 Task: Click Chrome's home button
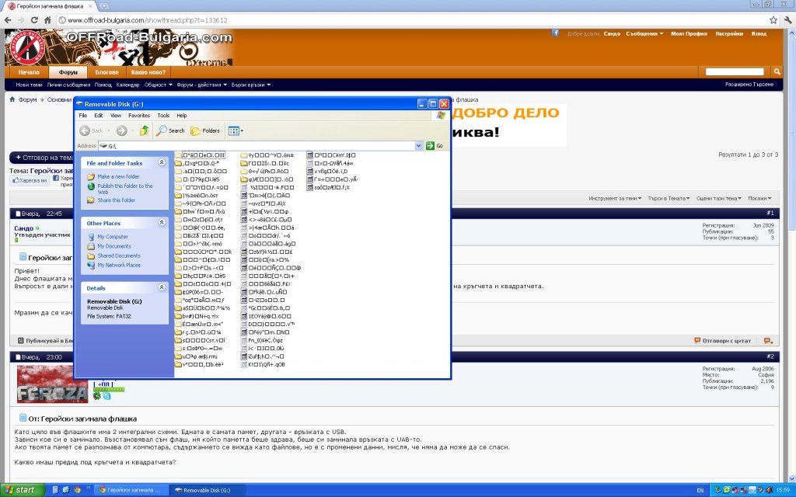coord(47,20)
